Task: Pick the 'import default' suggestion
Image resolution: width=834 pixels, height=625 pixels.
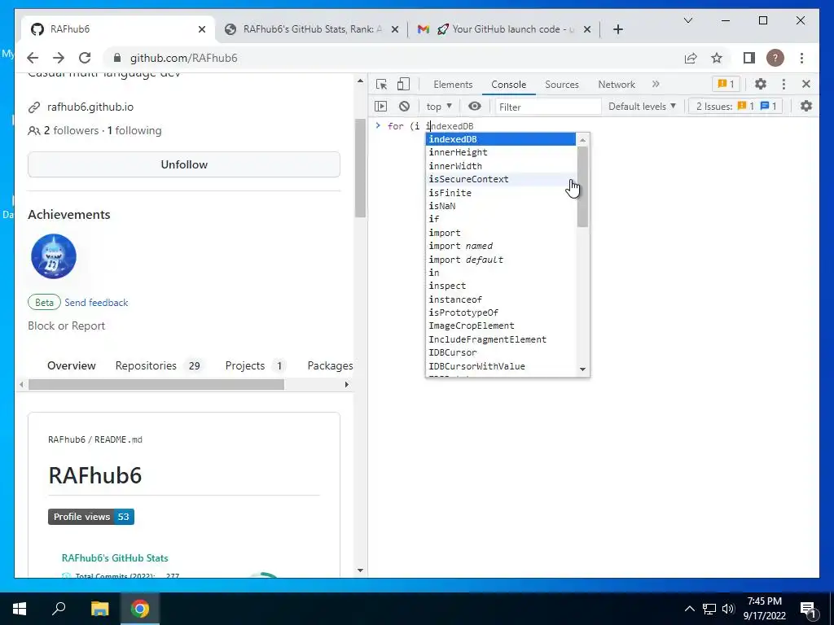Action: [x=501, y=260]
